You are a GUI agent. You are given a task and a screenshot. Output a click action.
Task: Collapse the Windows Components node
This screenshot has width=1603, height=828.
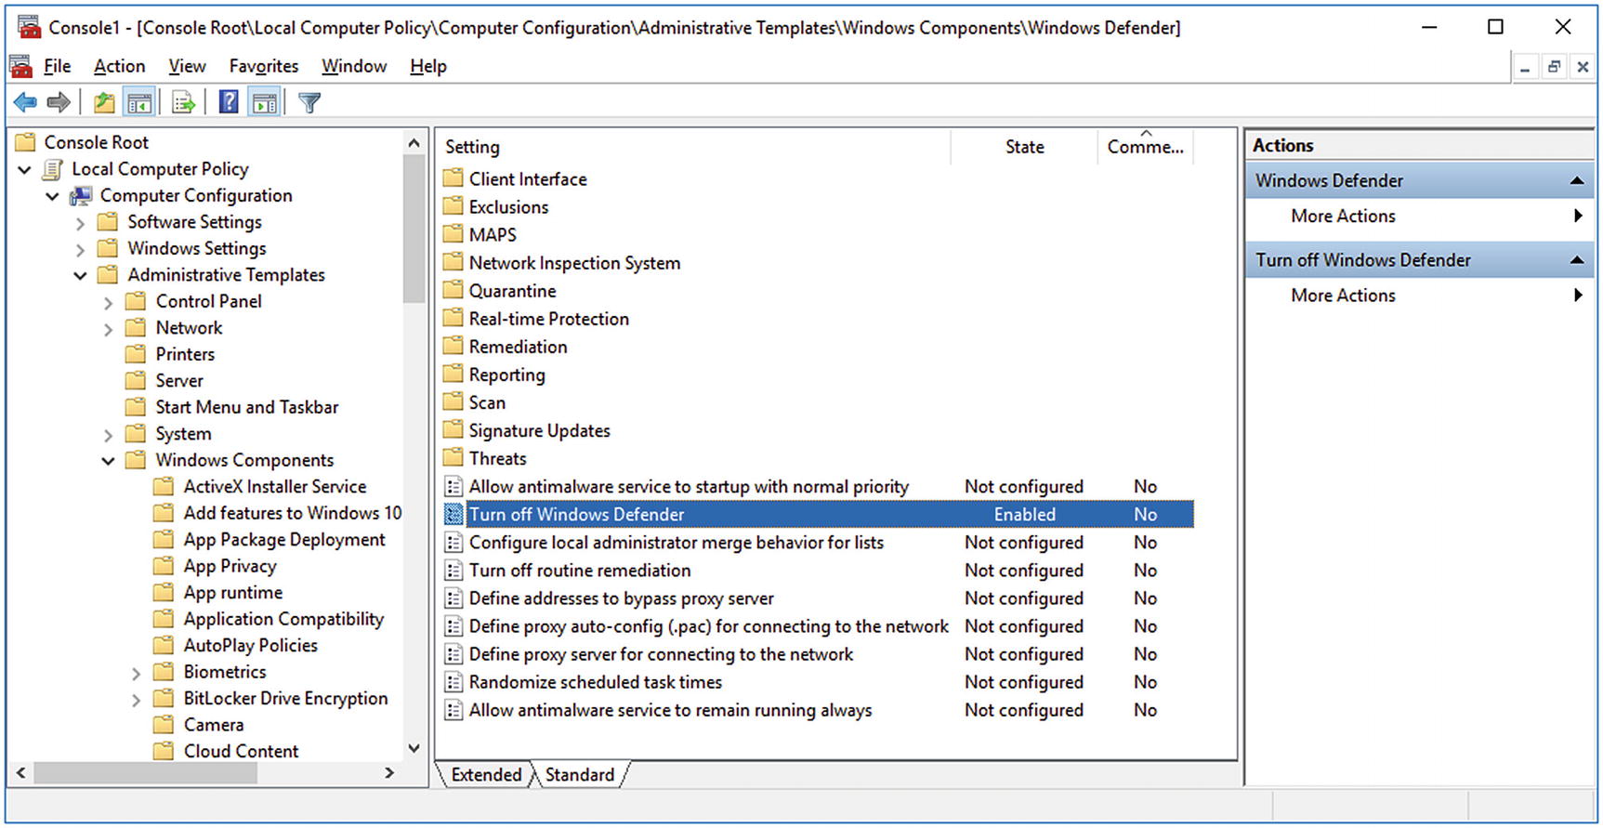[x=109, y=461]
